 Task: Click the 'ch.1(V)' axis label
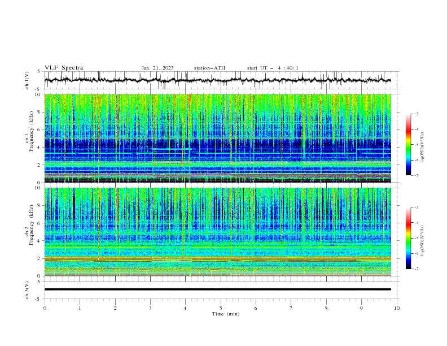click(27, 80)
